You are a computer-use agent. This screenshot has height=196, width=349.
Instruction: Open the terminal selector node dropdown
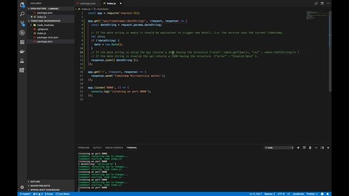pos(279,148)
